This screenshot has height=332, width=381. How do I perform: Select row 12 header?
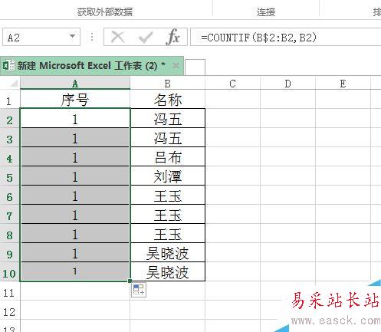tap(10, 310)
